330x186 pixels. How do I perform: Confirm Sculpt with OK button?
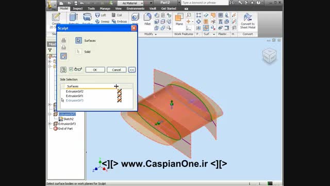95,70
